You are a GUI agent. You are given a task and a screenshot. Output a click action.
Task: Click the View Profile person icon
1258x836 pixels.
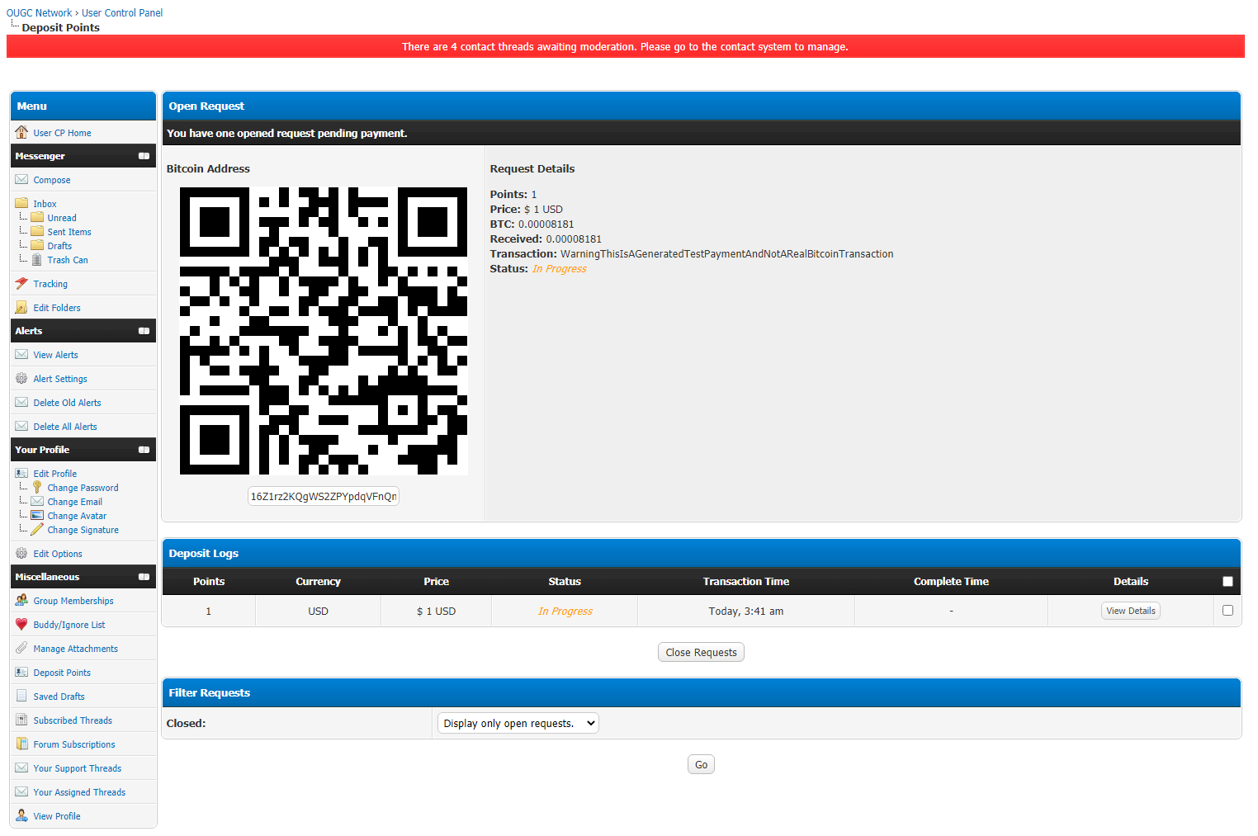pyautogui.click(x=21, y=815)
